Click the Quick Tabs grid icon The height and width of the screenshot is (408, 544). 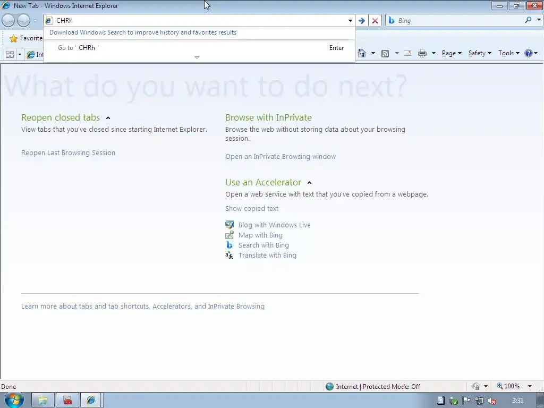[x=10, y=55]
